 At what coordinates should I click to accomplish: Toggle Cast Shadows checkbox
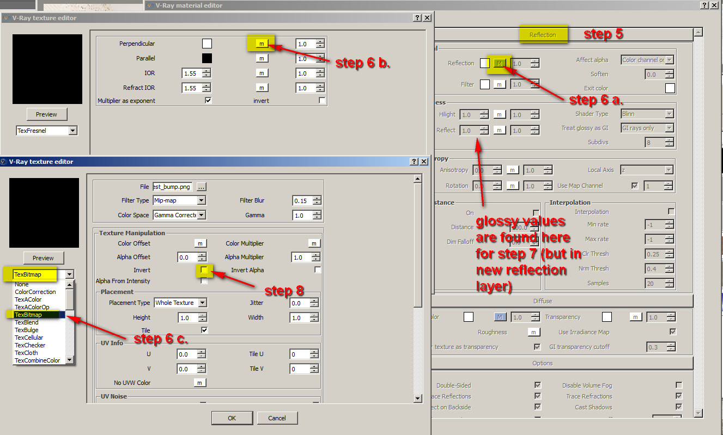pos(679,407)
